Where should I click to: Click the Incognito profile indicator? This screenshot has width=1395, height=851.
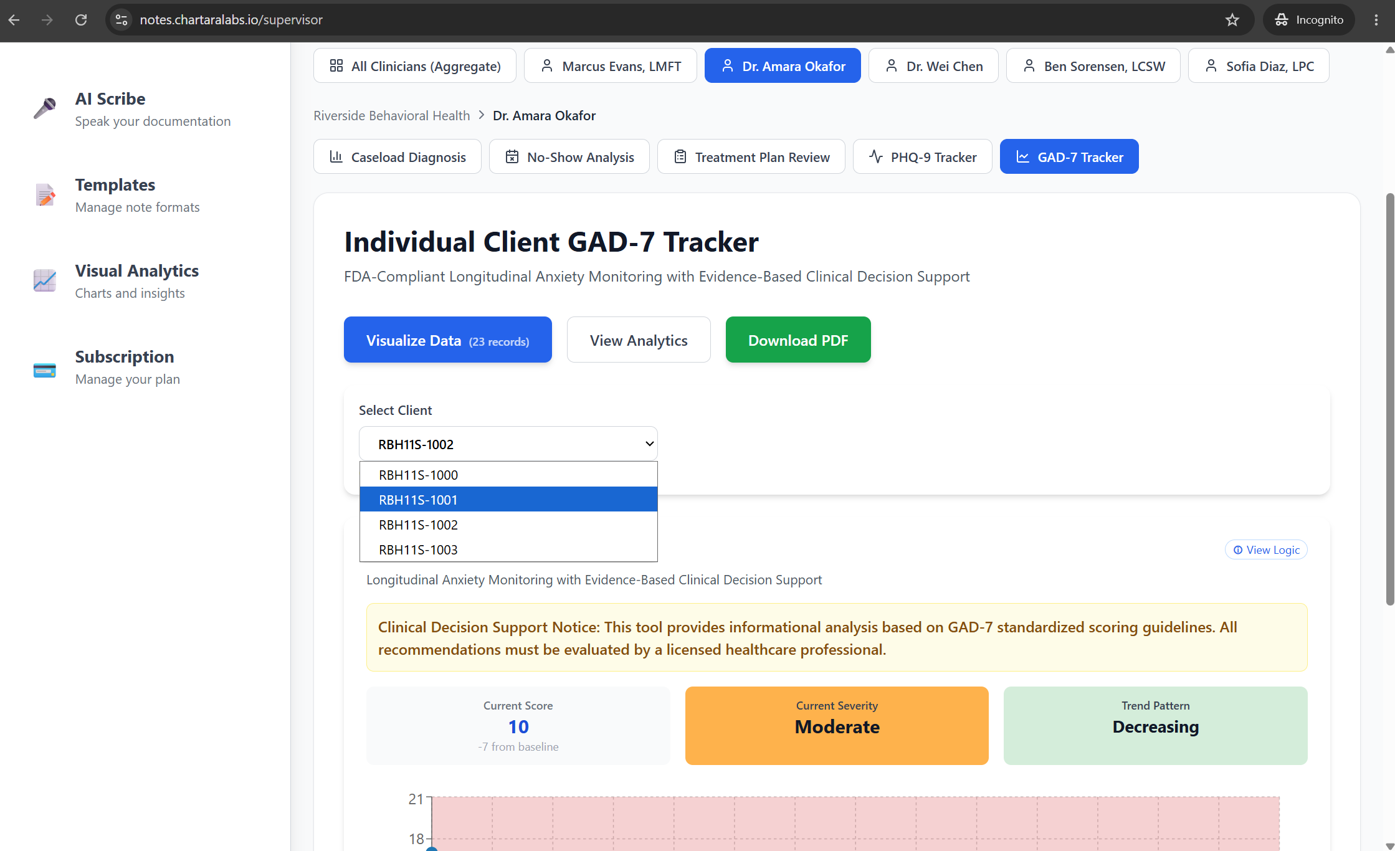pos(1309,20)
